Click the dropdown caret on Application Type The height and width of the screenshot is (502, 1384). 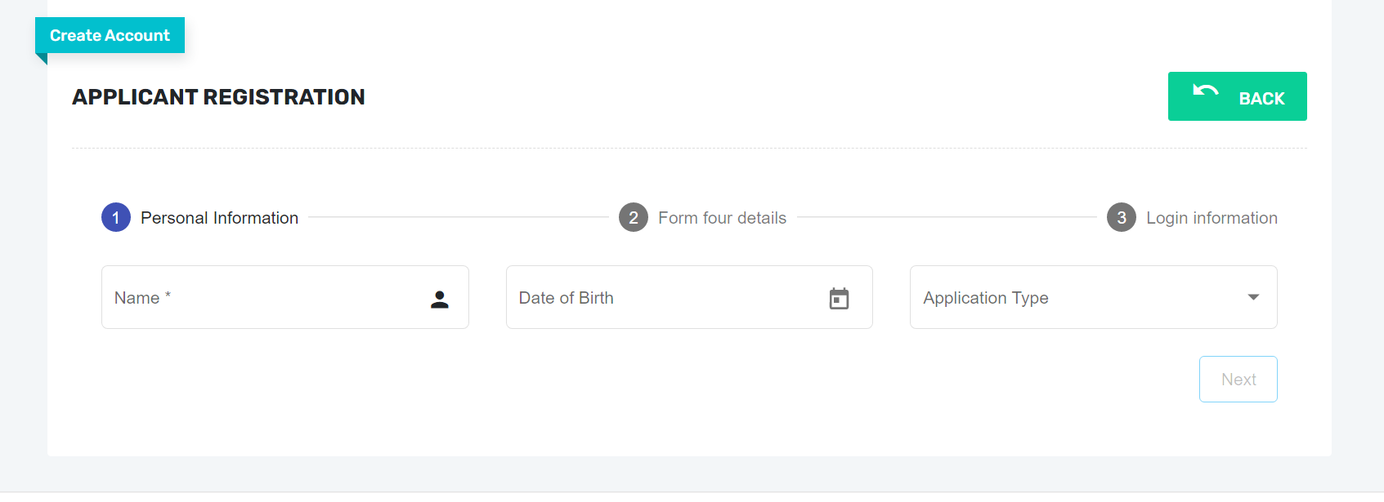point(1252,297)
